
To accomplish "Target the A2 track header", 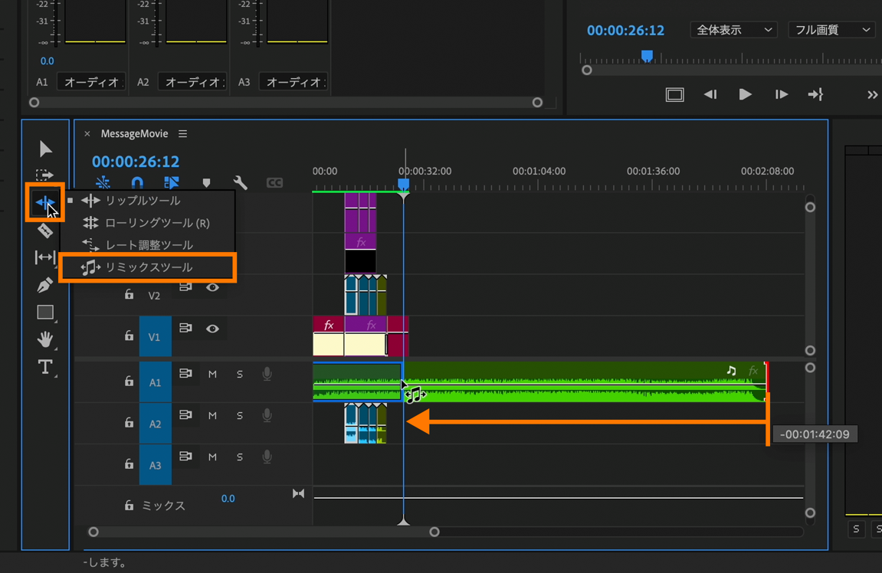I will pyautogui.click(x=156, y=424).
